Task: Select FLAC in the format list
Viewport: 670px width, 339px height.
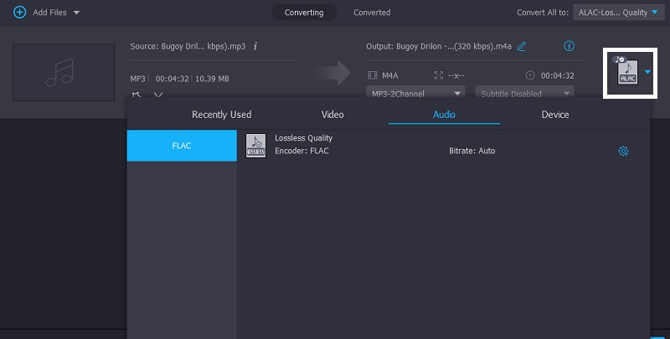Action: coord(182,146)
